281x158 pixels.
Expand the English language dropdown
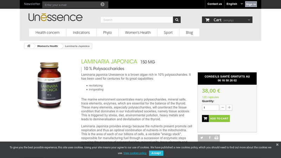(235, 4)
